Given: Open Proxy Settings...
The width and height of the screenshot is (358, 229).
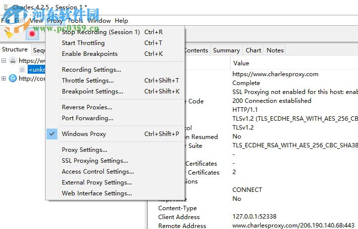Looking at the screenshot, I should [x=115, y=150].
